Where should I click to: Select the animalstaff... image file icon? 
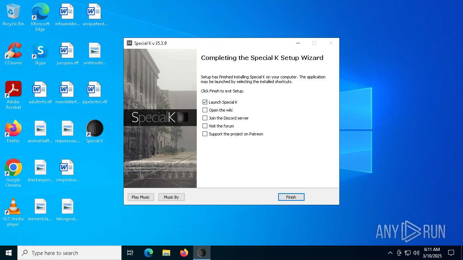tap(40, 132)
